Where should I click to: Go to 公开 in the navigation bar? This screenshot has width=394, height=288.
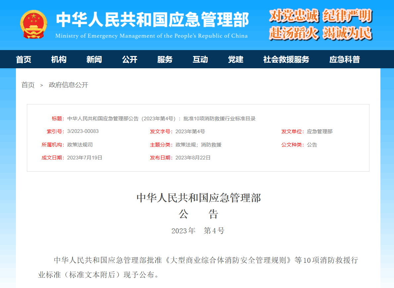pos(130,59)
